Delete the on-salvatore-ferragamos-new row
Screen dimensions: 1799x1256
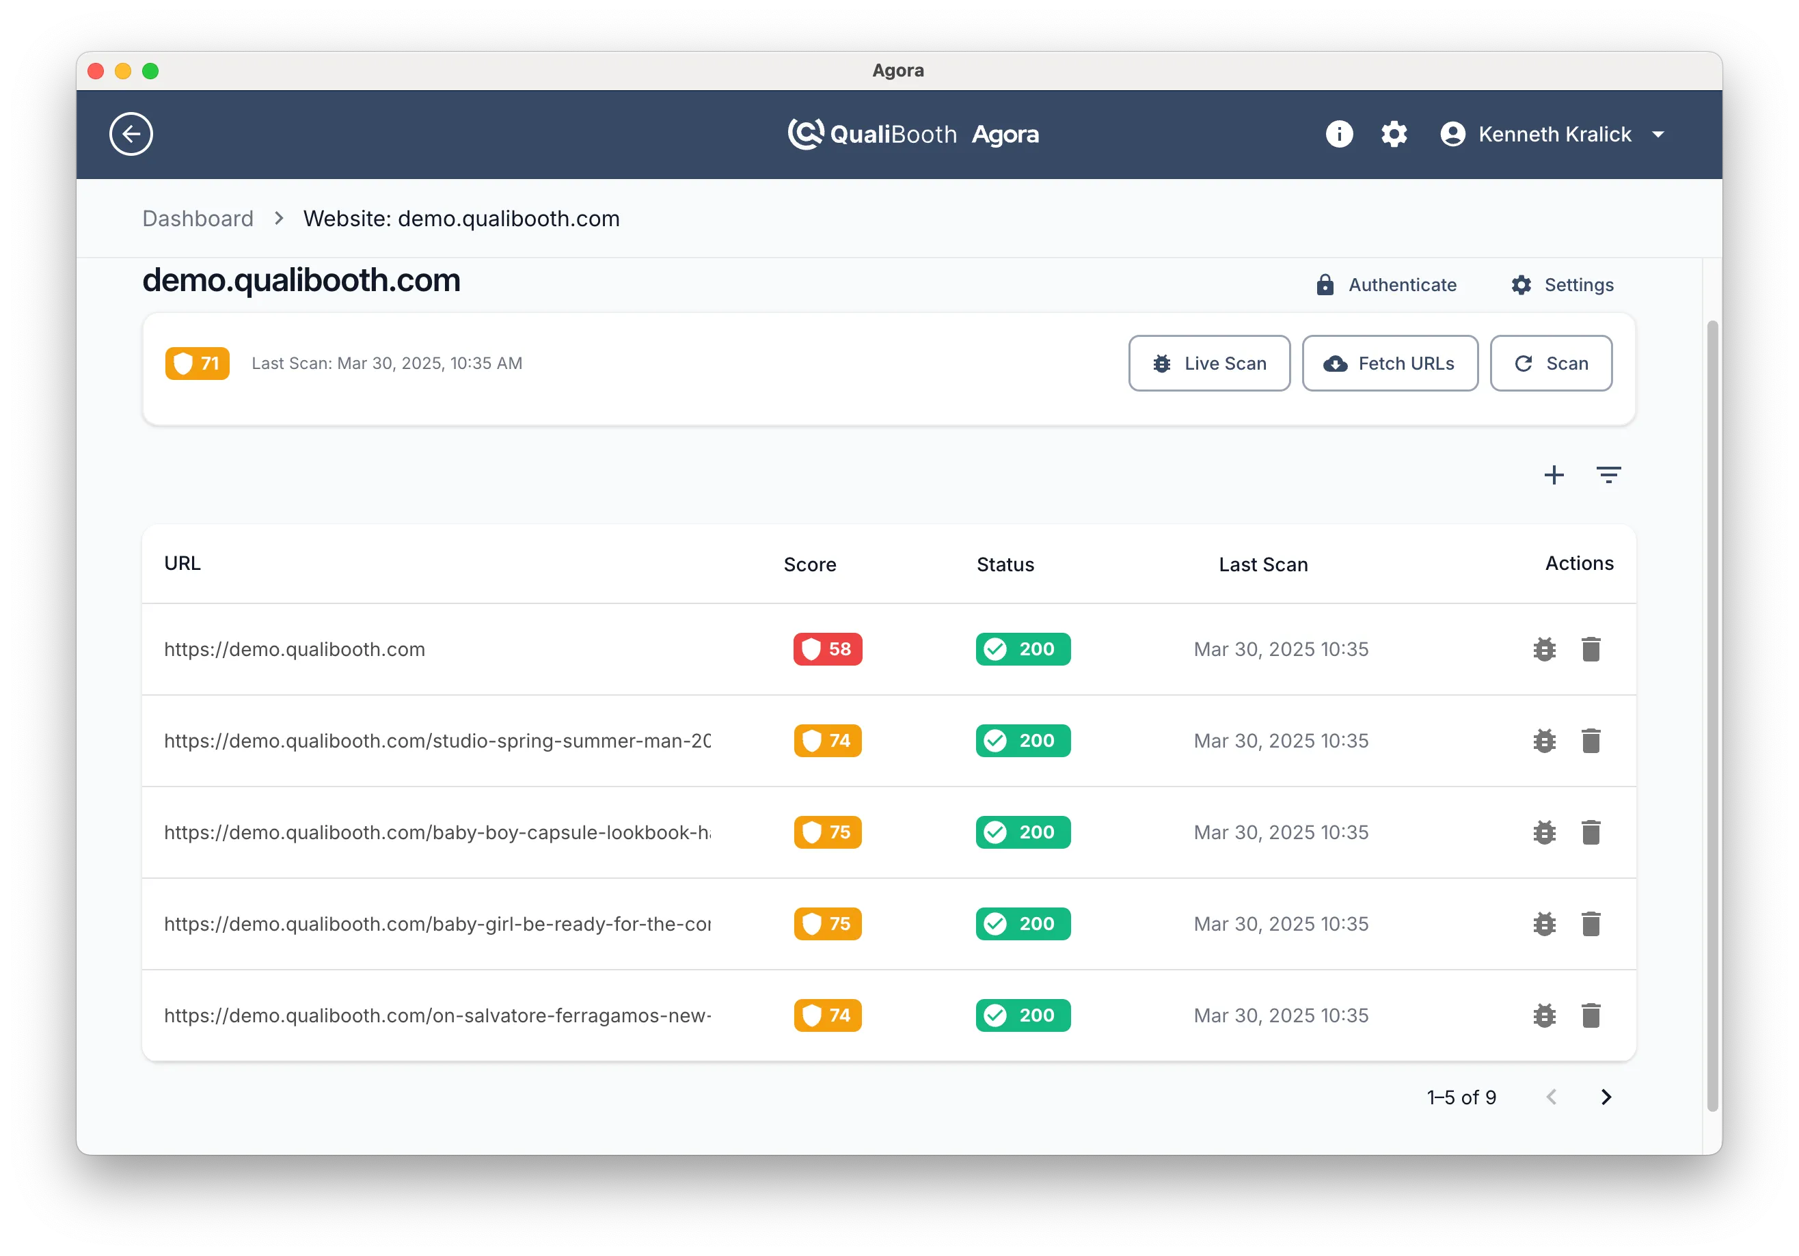click(1590, 1016)
